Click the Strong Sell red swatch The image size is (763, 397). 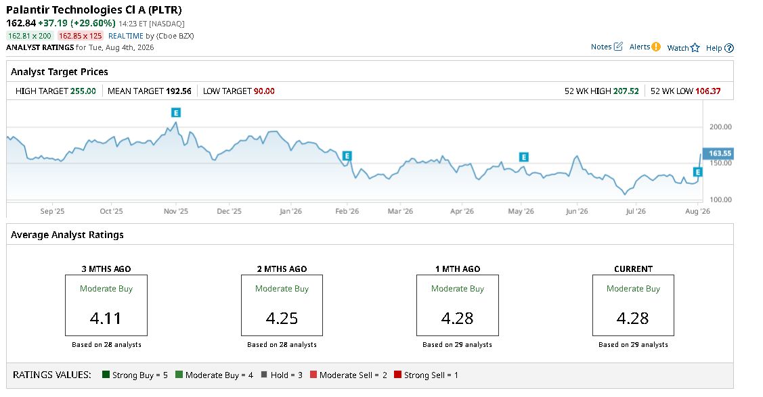tap(397, 374)
